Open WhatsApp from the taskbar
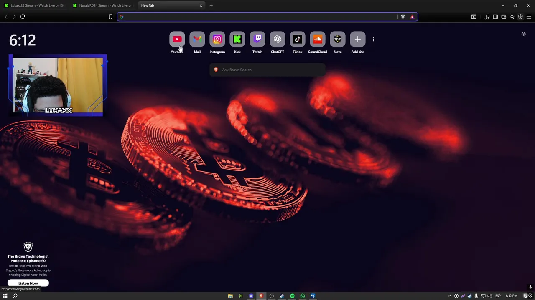Screen dimensions: 535x300 pyautogui.click(x=303, y=296)
